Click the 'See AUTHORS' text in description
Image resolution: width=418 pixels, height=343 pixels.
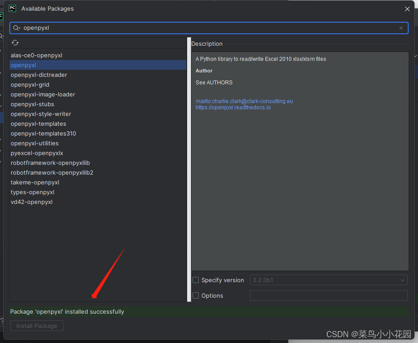214,83
